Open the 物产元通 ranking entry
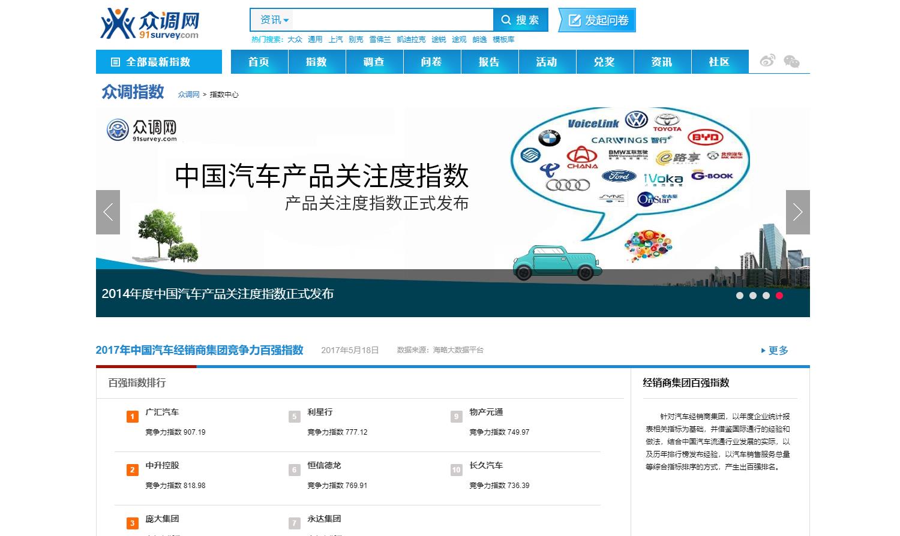 486,412
